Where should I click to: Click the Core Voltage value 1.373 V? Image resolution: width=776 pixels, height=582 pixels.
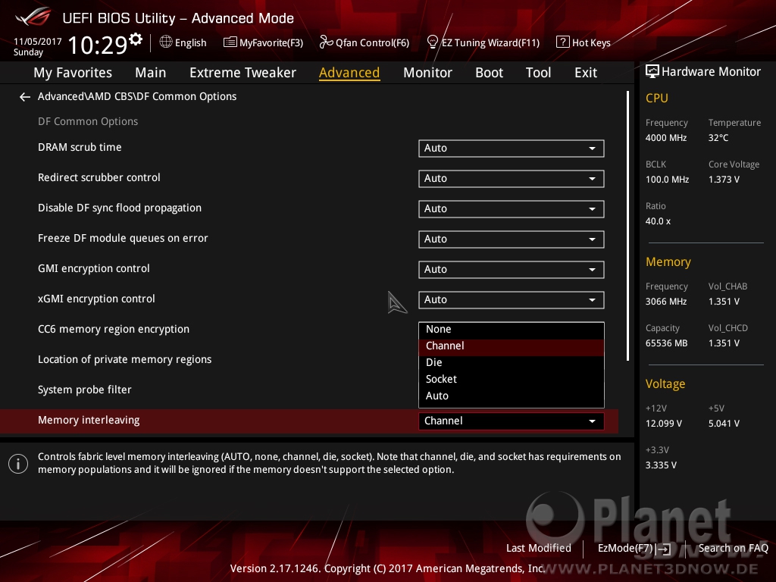724,180
